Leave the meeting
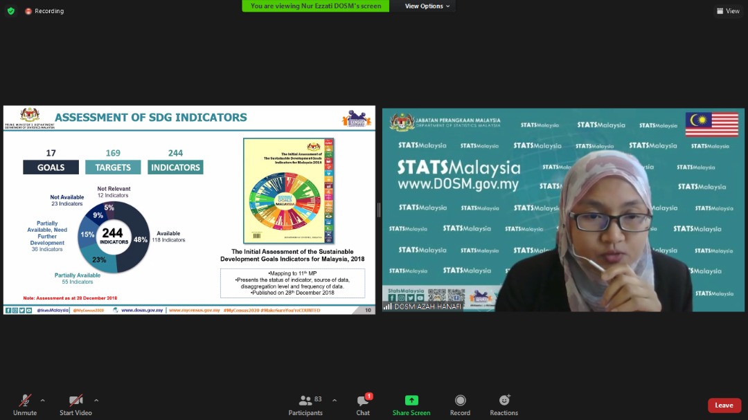748x420 pixels. 724,405
